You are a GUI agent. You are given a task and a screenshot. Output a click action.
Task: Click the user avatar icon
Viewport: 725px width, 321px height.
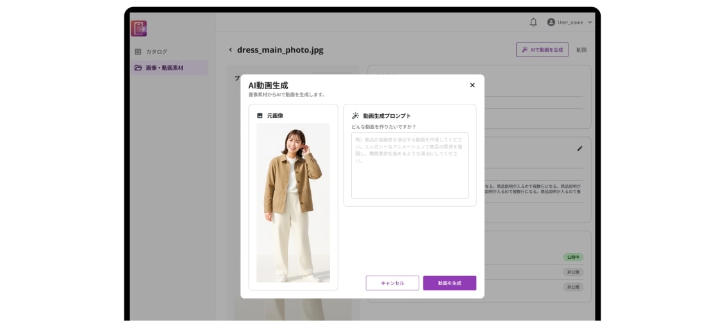(x=551, y=22)
